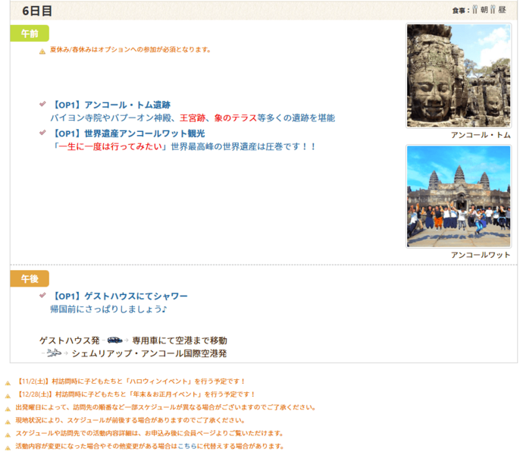Screen dimensions: 520x455
Task: Click the 【OP1】アンコール・トム遺跡 heading
Action: pyautogui.click(x=111, y=105)
